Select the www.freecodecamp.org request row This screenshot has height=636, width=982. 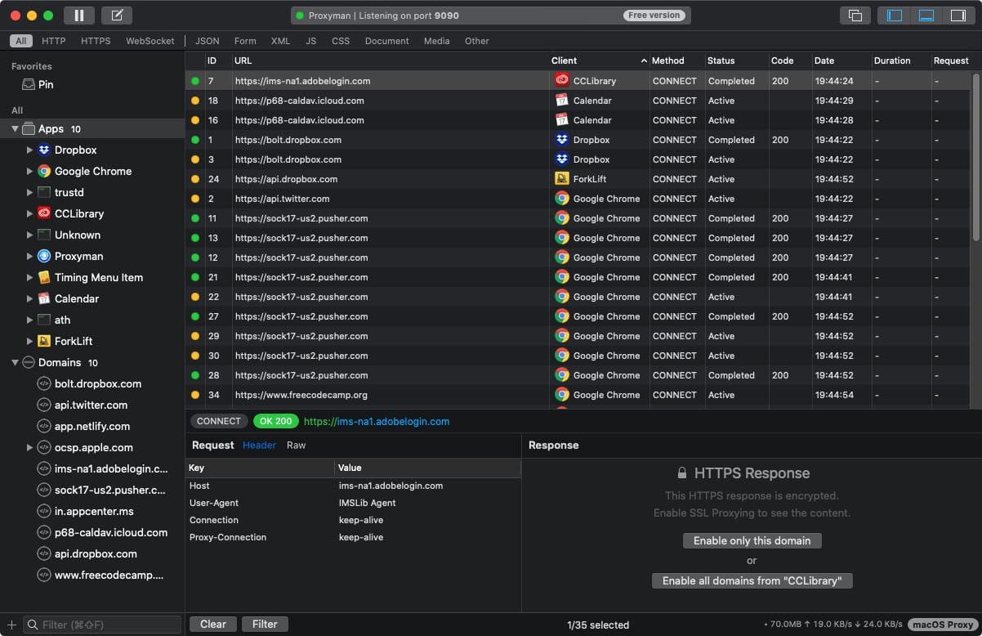pyautogui.click(x=578, y=395)
